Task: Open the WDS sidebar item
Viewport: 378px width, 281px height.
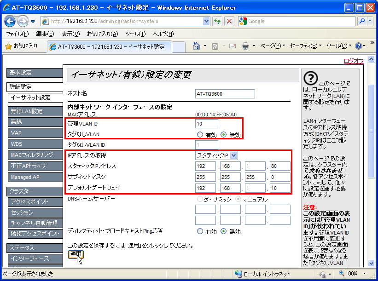Action: tap(35, 144)
